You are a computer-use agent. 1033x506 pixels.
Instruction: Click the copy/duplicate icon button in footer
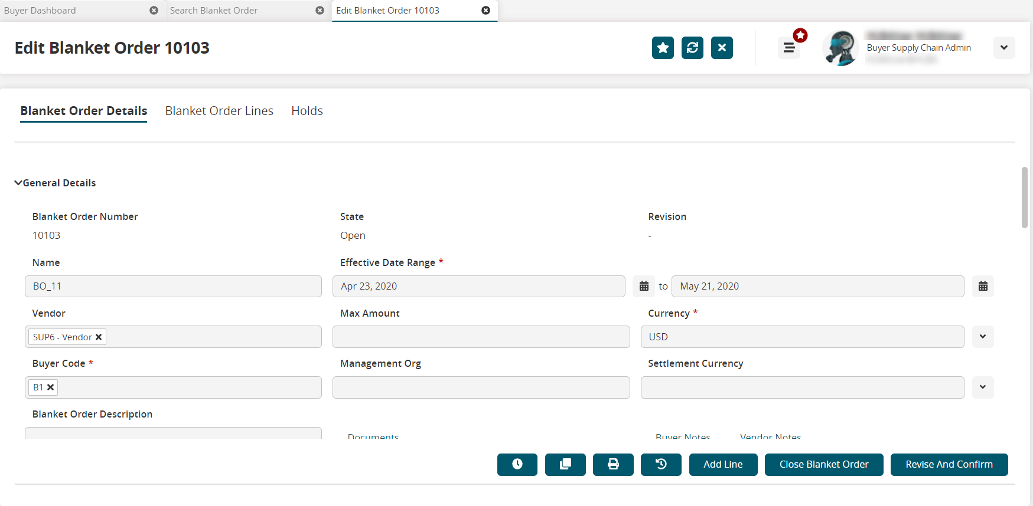tap(565, 464)
